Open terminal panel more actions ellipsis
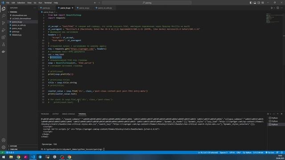Viewport: 285px width, 160px height. [274, 114]
